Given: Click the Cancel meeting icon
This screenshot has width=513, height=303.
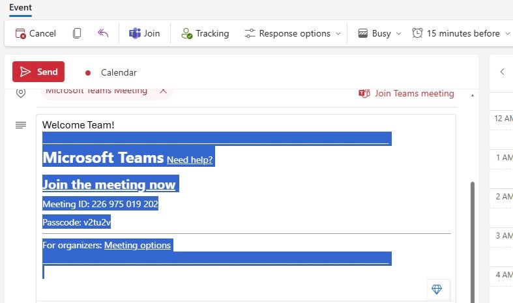Looking at the screenshot, I should click(x=20, y=33).
